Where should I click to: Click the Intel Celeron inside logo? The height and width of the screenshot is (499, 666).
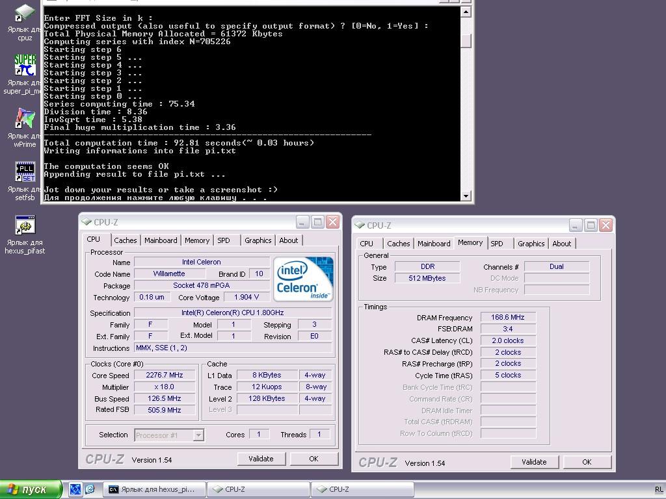tap(303, 279)
